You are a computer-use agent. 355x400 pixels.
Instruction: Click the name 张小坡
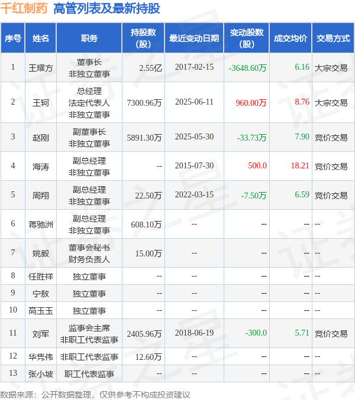tap(41, 374)
